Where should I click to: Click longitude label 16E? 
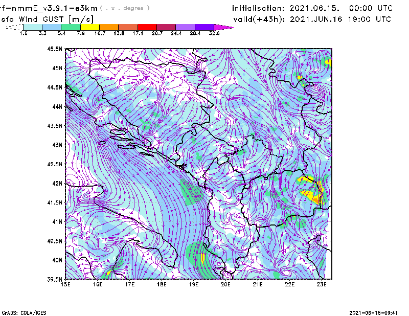coord(98,284)
